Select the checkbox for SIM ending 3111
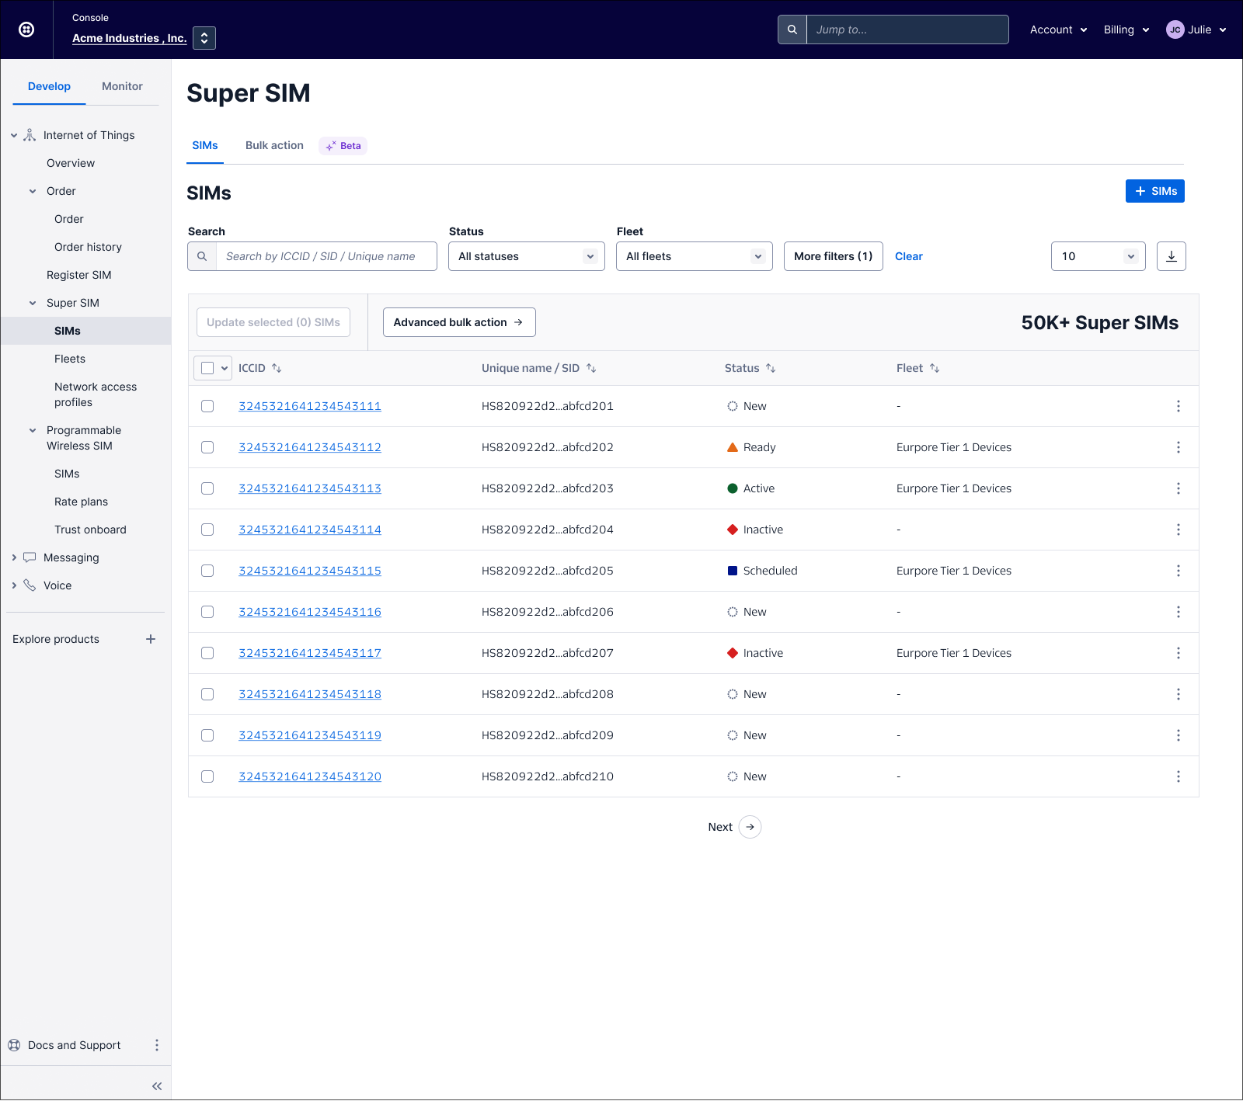 coord(207,406)
